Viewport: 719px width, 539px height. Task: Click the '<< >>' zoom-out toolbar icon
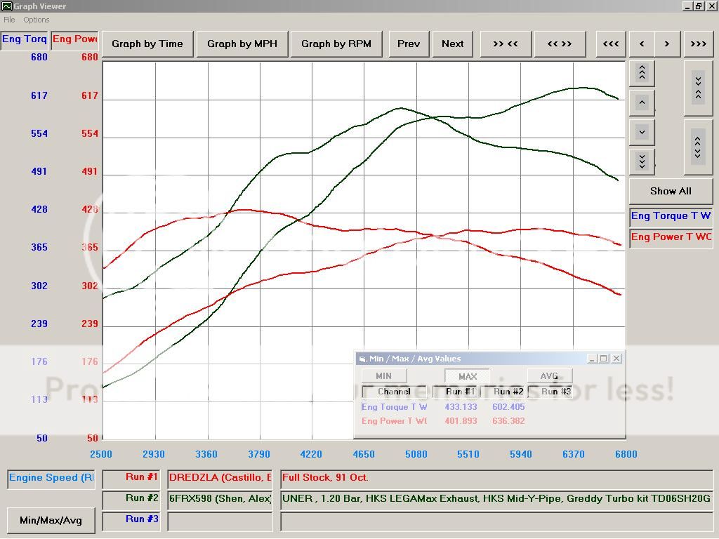coord(560,44)
